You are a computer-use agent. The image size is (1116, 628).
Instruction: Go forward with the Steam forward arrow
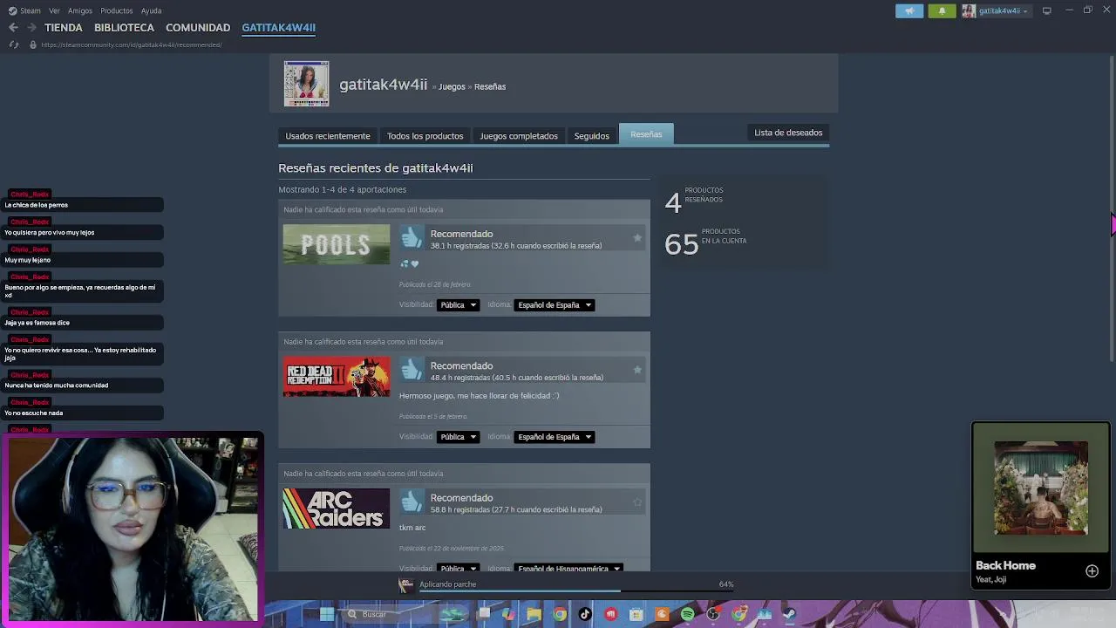coord(31,28)
